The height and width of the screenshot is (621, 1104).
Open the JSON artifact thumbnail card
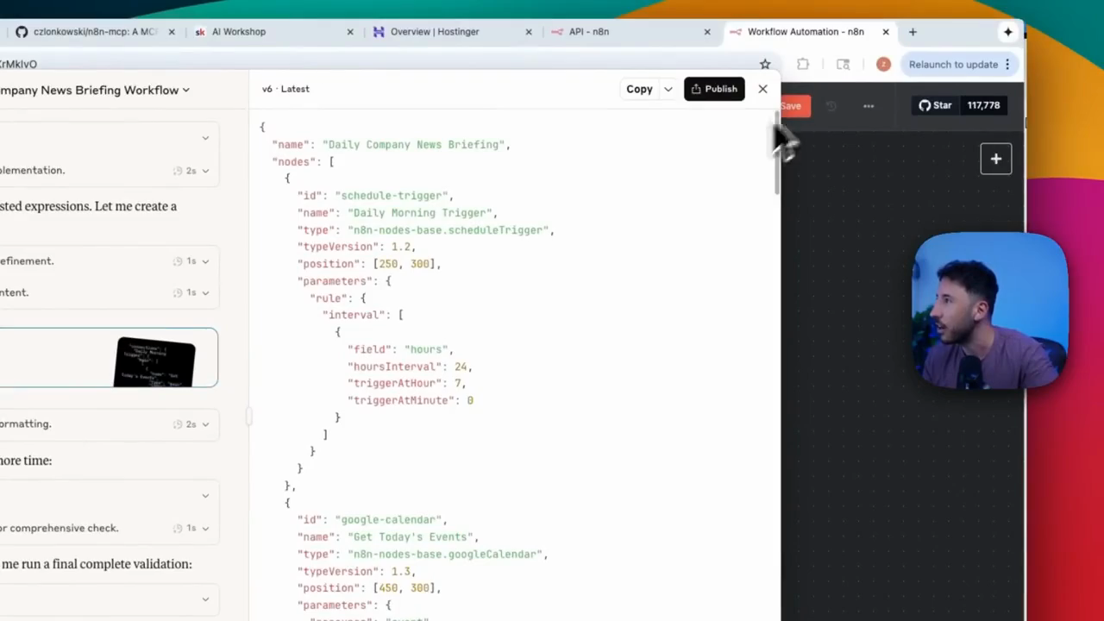tap(109, 357)
